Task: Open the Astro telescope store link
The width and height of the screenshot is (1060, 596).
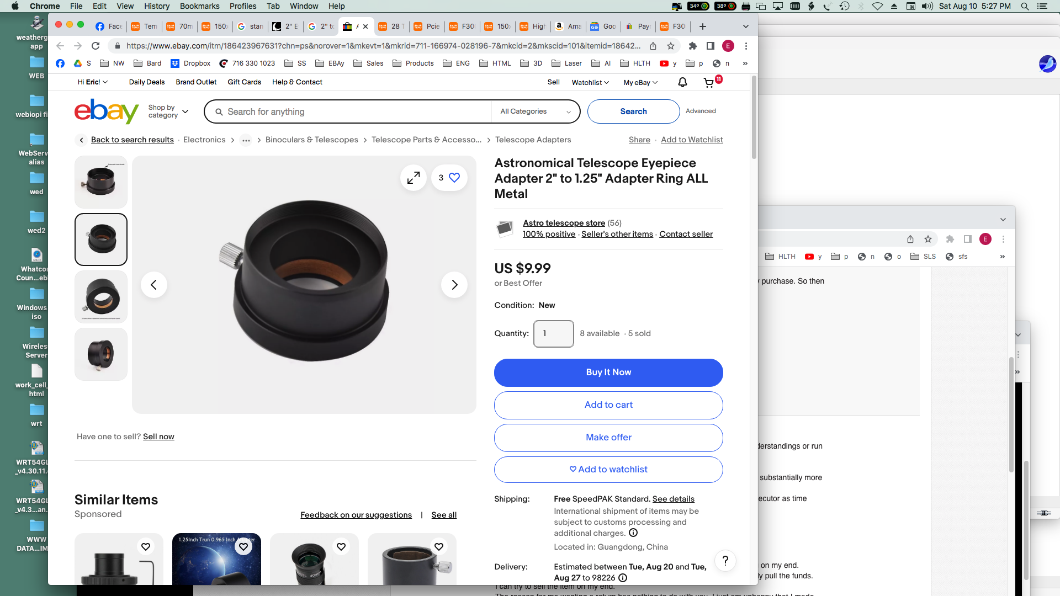Action: click(564, 223)
